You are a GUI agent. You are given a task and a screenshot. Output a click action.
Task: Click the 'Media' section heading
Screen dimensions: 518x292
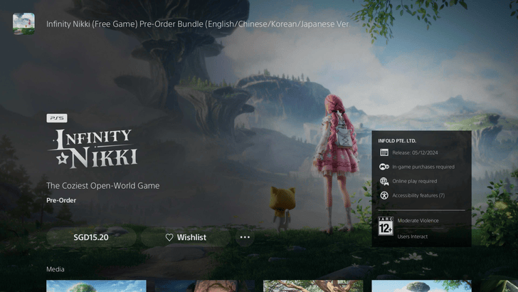click(55, 269)
